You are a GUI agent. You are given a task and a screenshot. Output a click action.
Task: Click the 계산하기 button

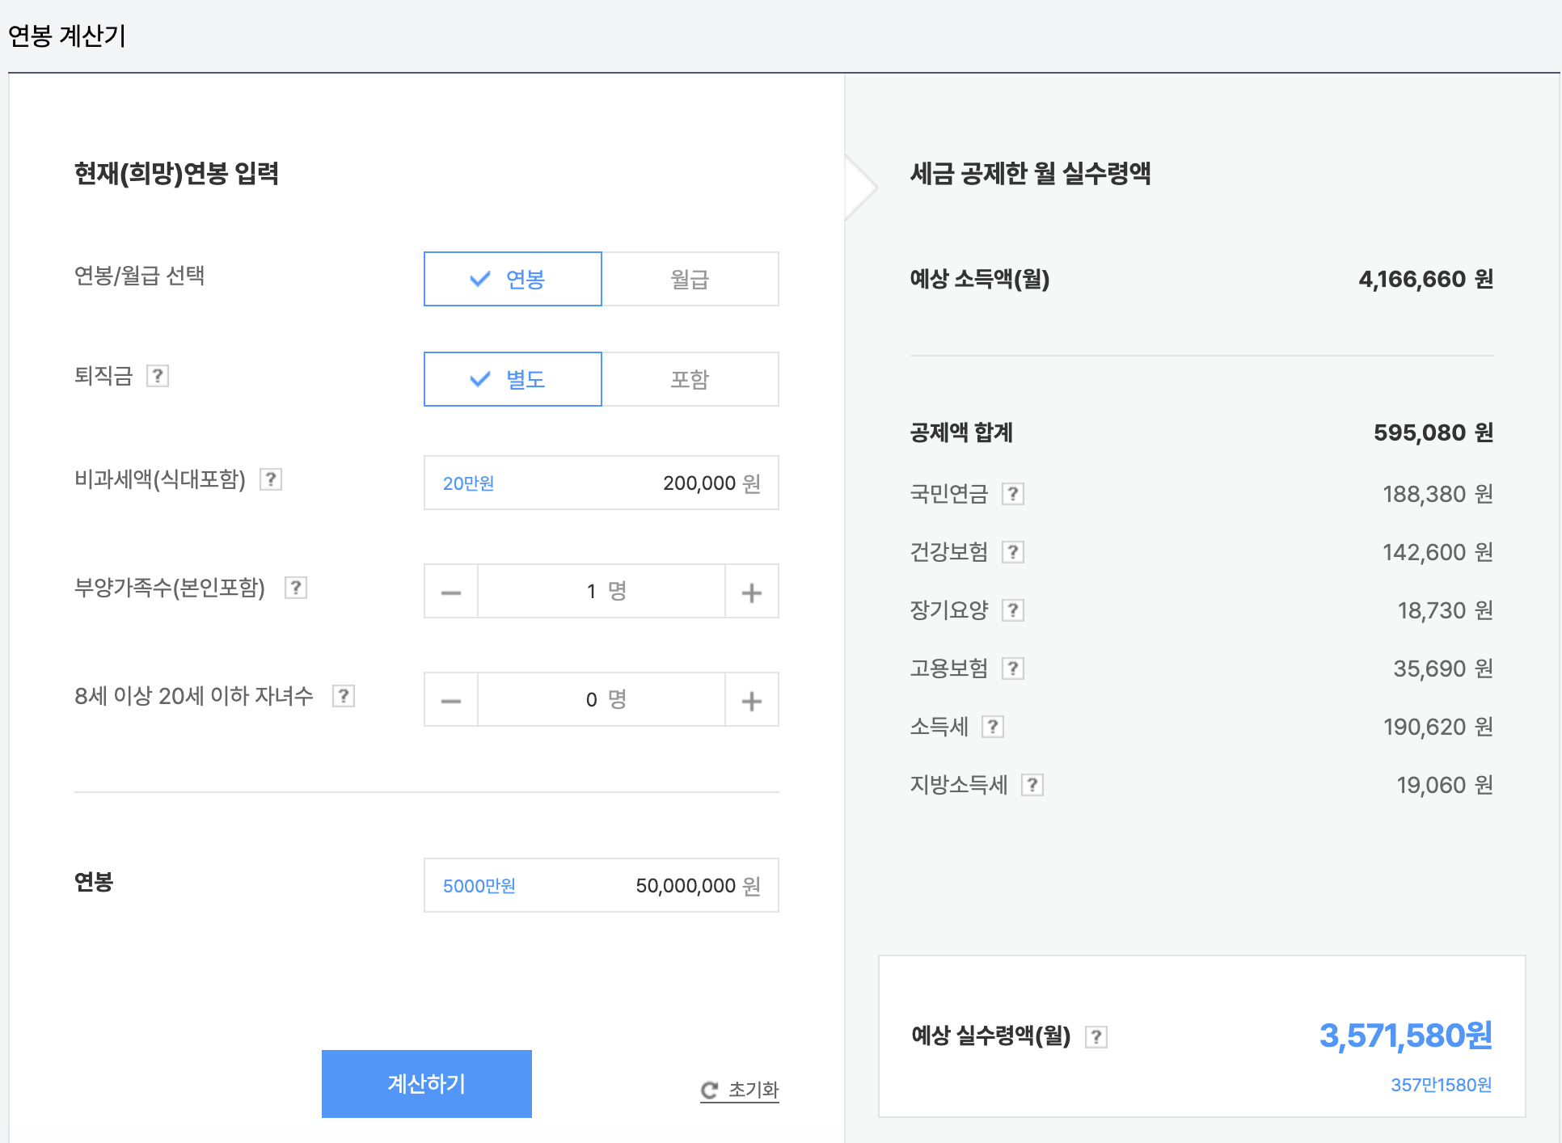click(427, 1084)
